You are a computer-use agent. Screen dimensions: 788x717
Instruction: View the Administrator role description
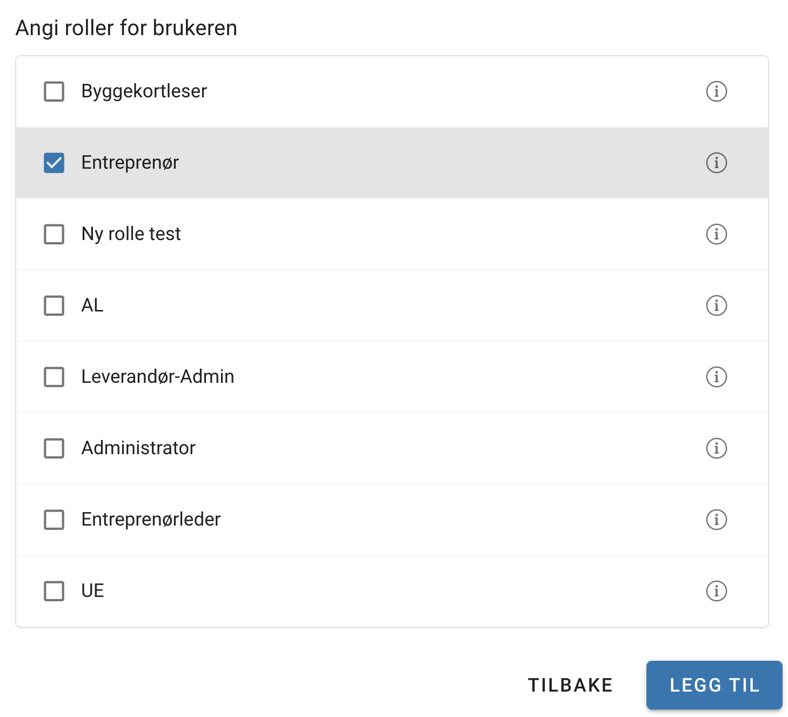(x=716, y=448)
